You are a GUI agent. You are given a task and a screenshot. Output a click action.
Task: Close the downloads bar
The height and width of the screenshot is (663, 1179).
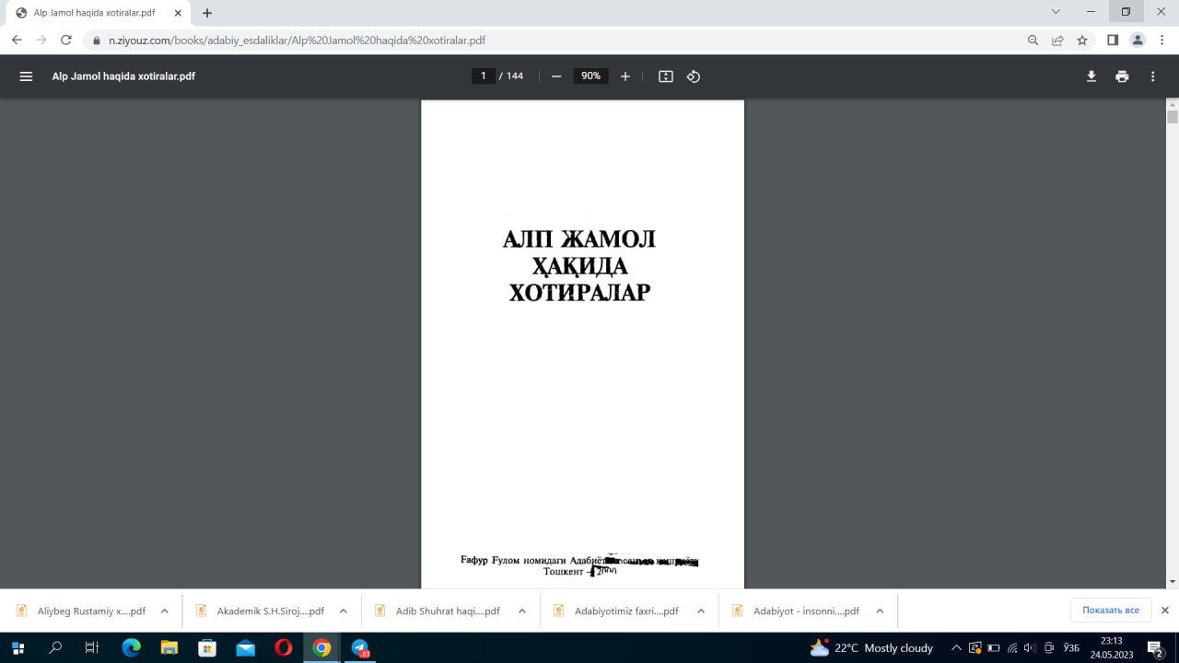pyautogui.click(x=1164, y=611)
